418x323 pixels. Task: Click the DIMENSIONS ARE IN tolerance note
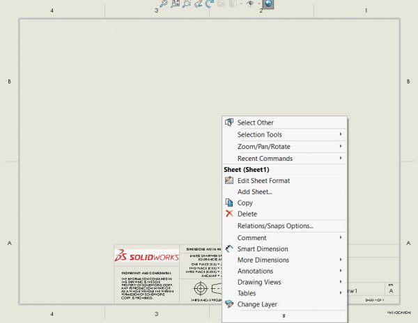tap(203, 249)
